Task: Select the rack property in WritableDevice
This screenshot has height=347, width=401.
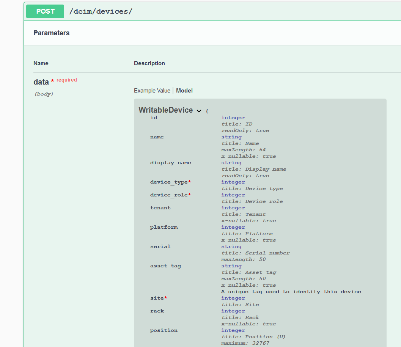Action: point(157,311)
